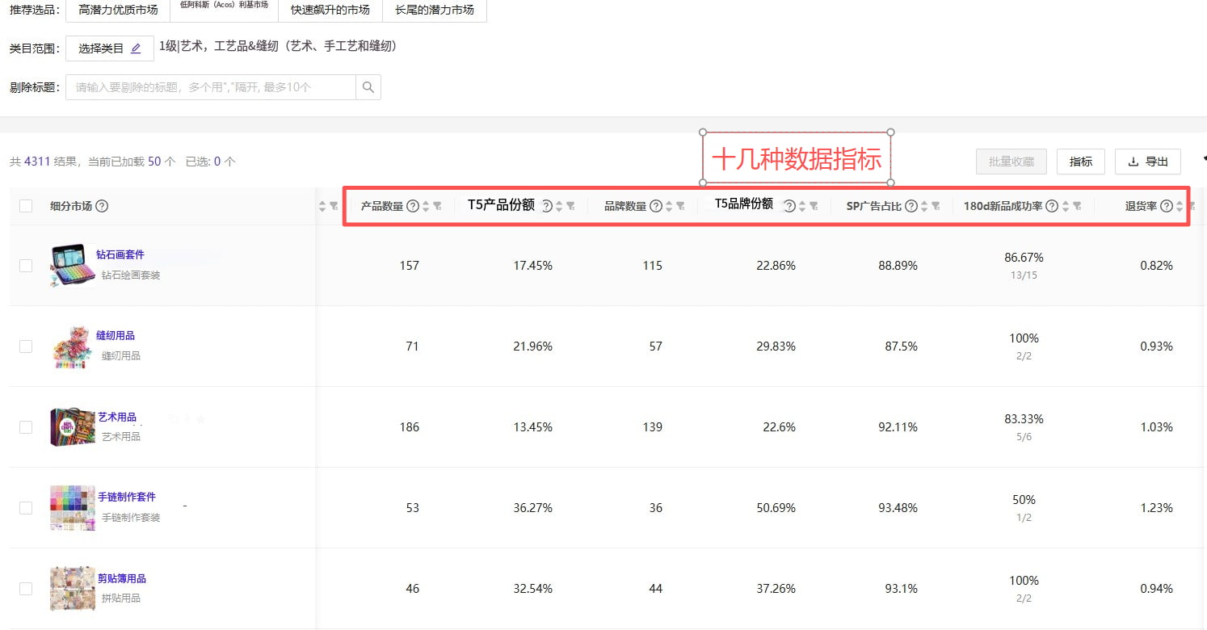Viewport: 1207px width, 630px height.
Task: Open the filter funnel on 品牌数量 column
Action: tap(679, 206)
